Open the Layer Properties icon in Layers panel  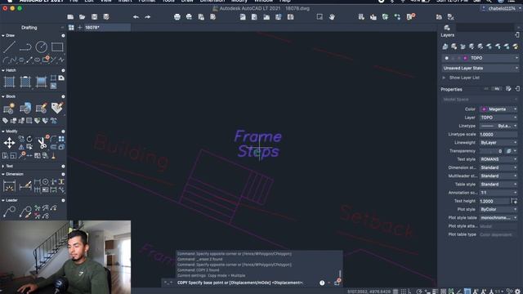click(x=445, y=47)
